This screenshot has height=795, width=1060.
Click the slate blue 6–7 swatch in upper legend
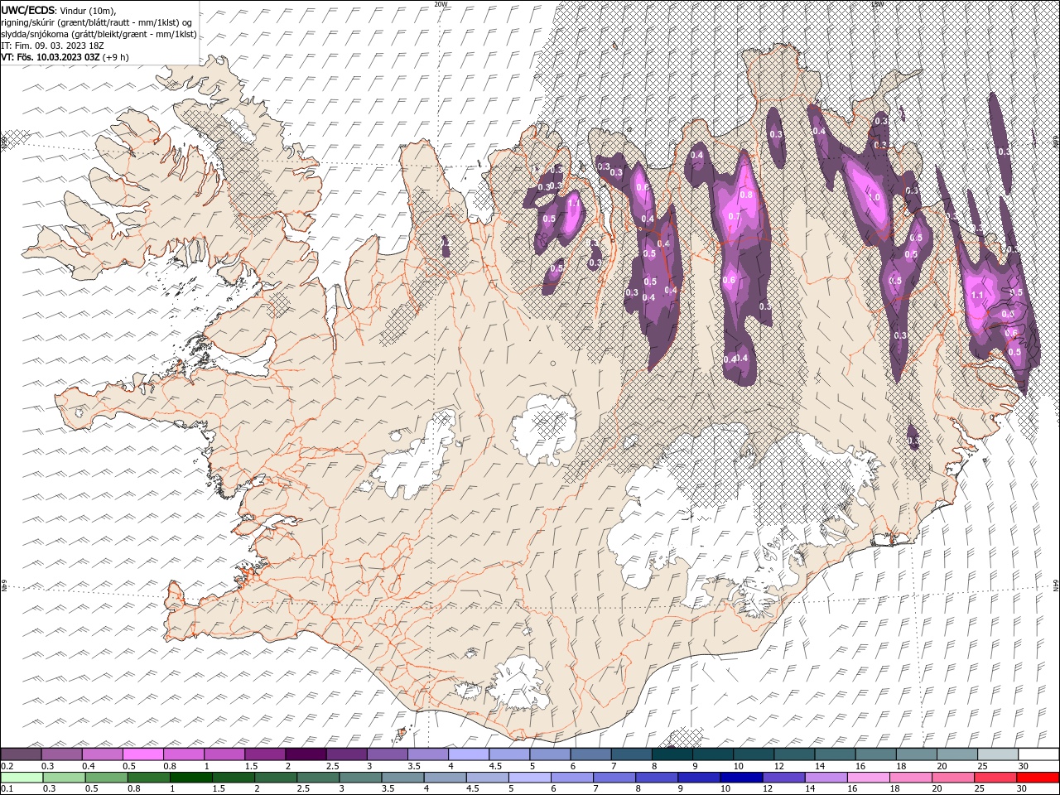click(x=590, y=754)
